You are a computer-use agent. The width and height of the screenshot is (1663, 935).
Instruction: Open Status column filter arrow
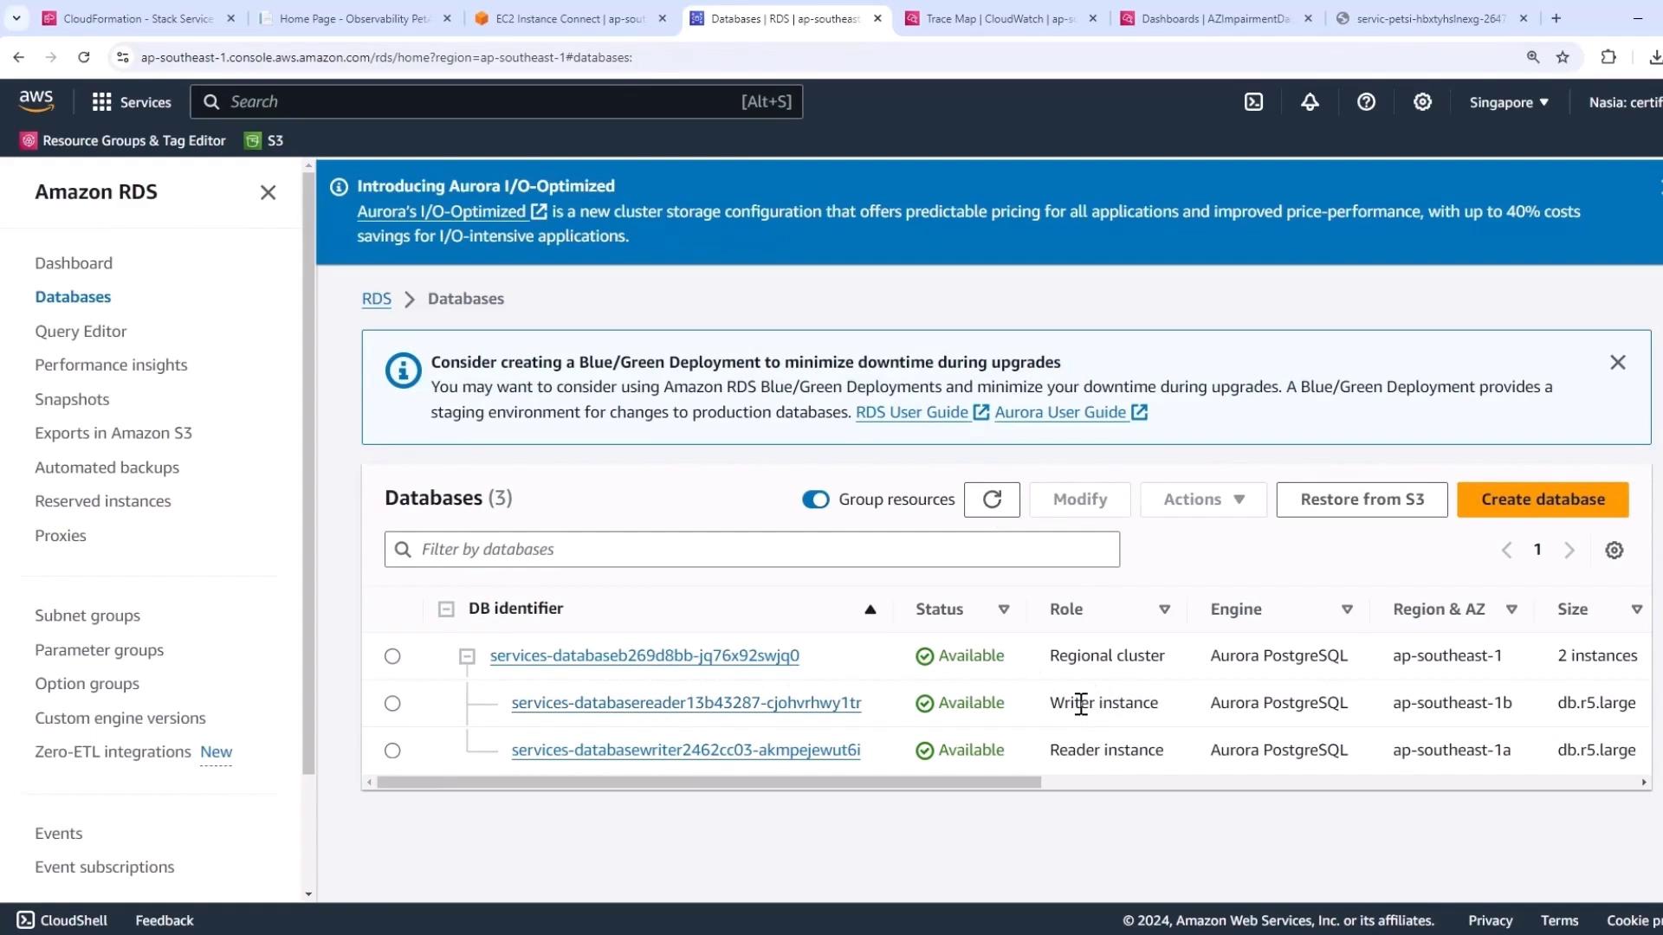tap(1004, 609)
